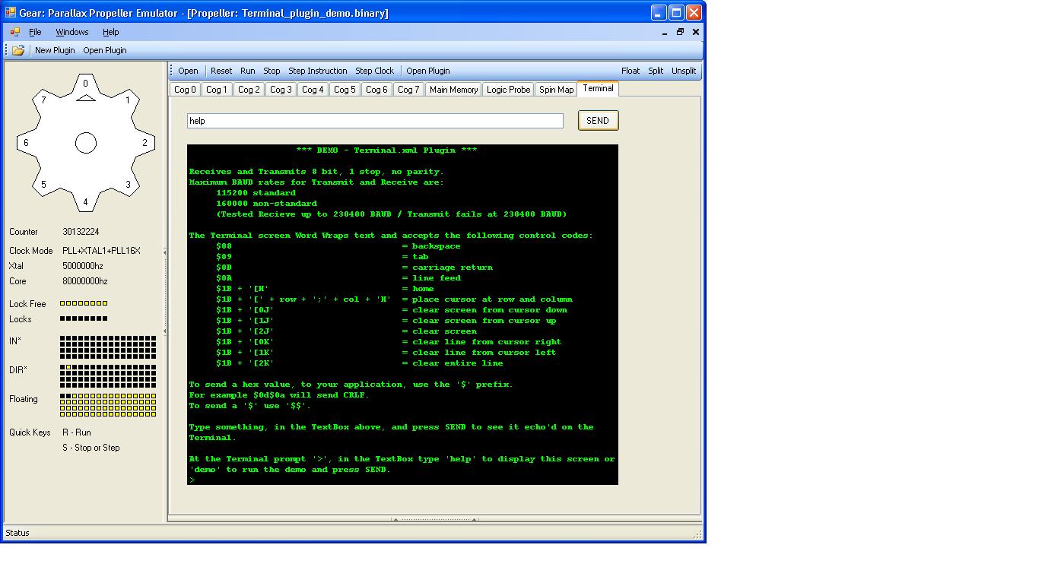Image resolution: width=1045 pixels, height=567 pixels.
Task: Select the Cog 0 tab
Action: click(184, 89)
